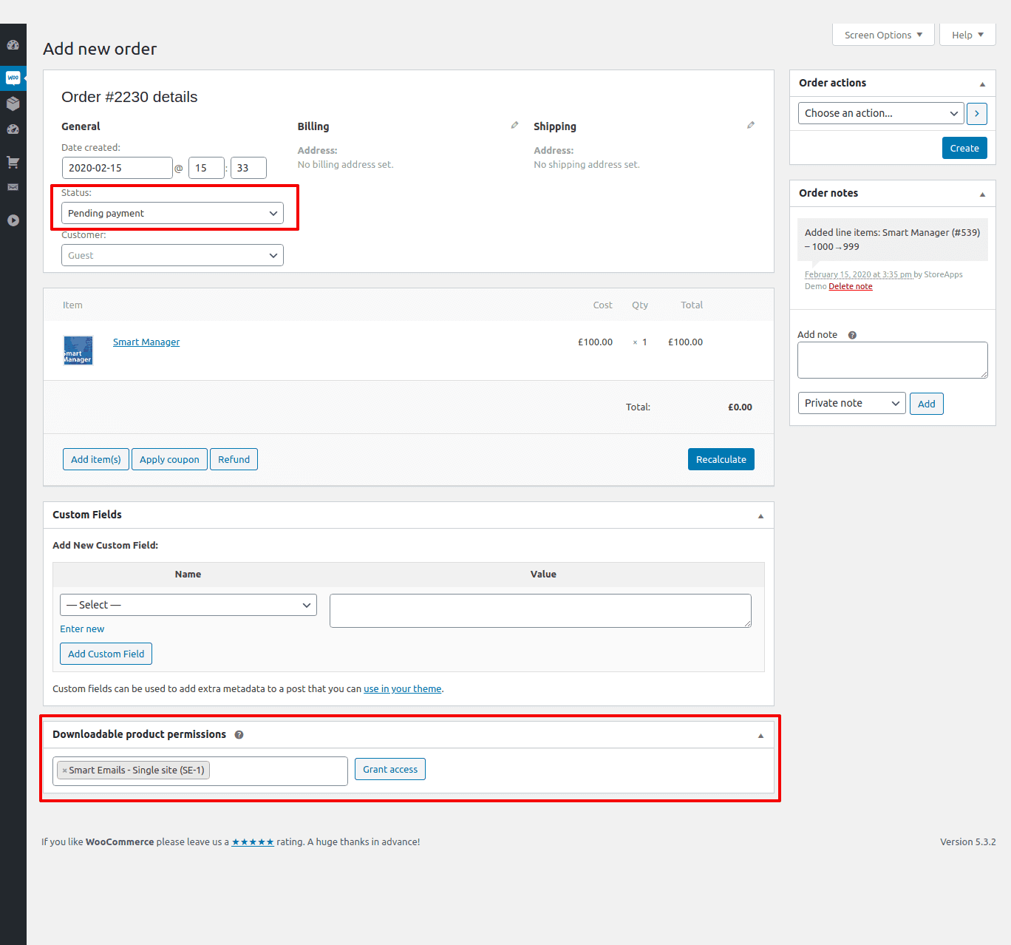This screenshot has width=1011, height=945.
Task: Edit shipping address with pencil icon
Action: (x=750, y=126)
